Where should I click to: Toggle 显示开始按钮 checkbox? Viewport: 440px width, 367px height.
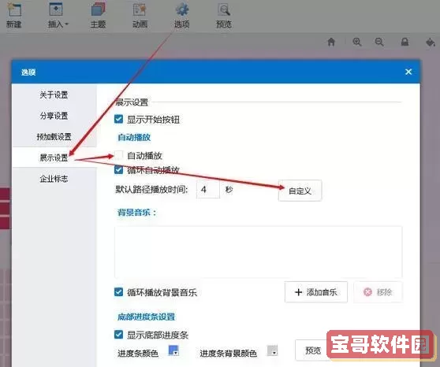click(x=119, y=119)
